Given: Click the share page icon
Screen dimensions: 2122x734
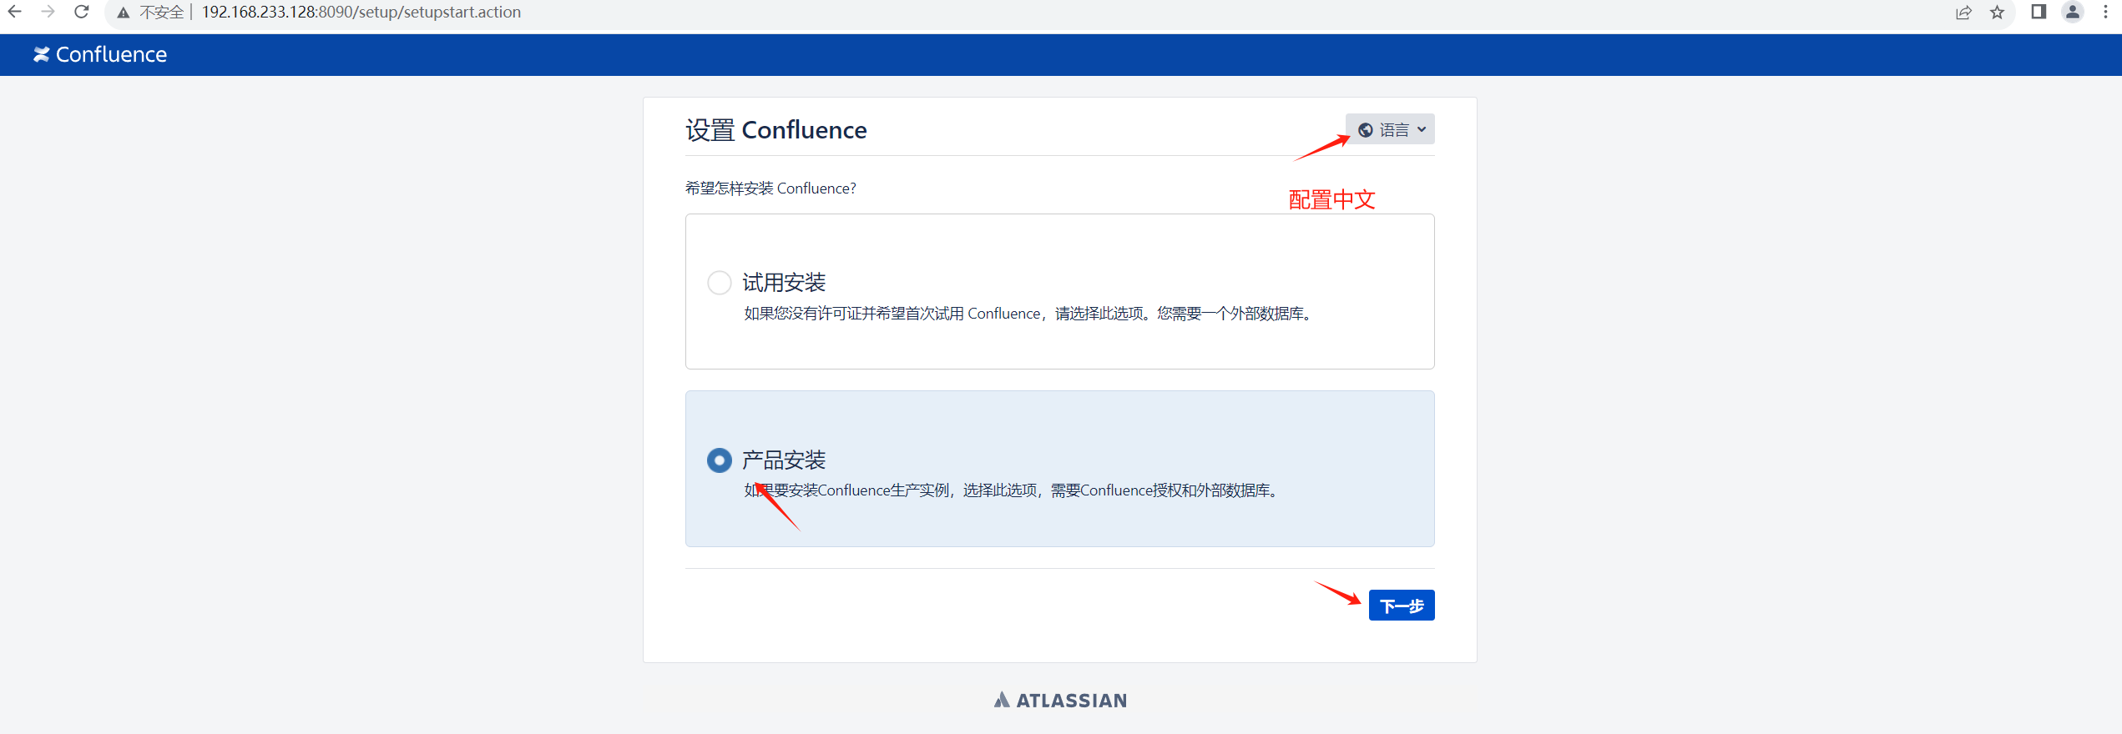Looking at the screenshot, I should [x=1963, y=13].
